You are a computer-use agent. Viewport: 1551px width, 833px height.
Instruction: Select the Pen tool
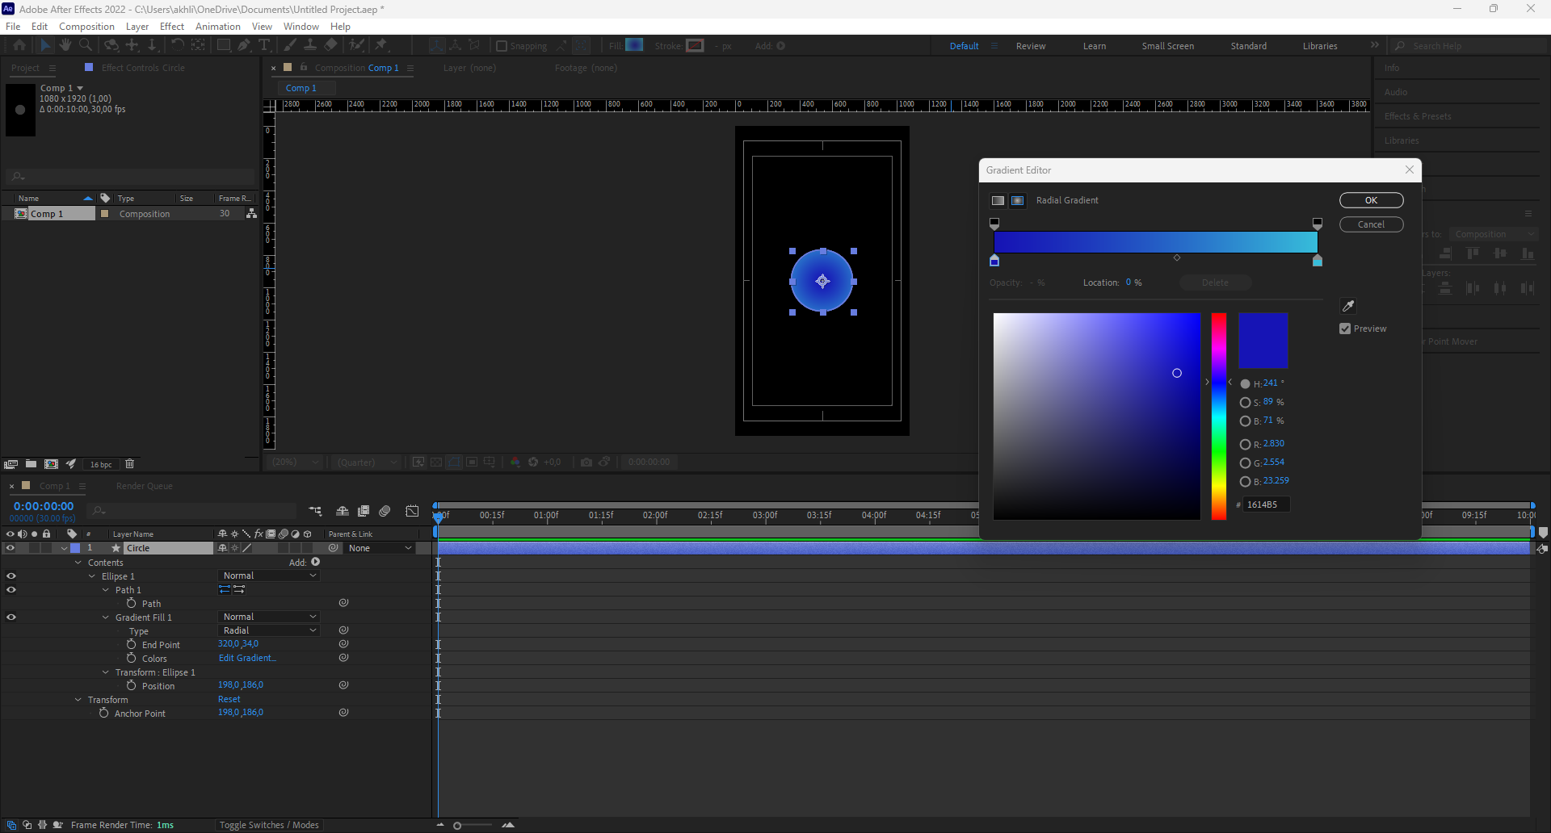(x=244, y=45)
